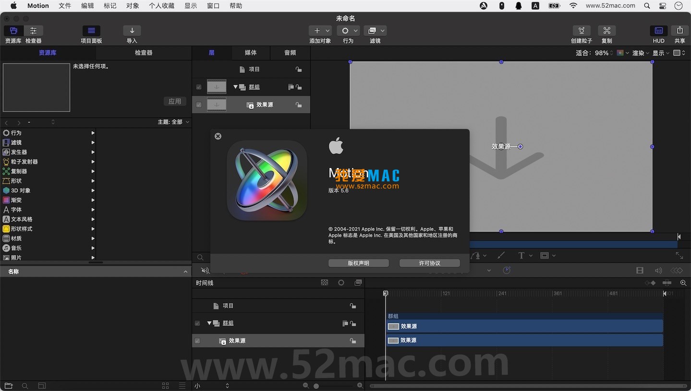Select the paint stroke tool
This screenshot has height=391, width=691.
pyautogui.click(x=501, y=256)
